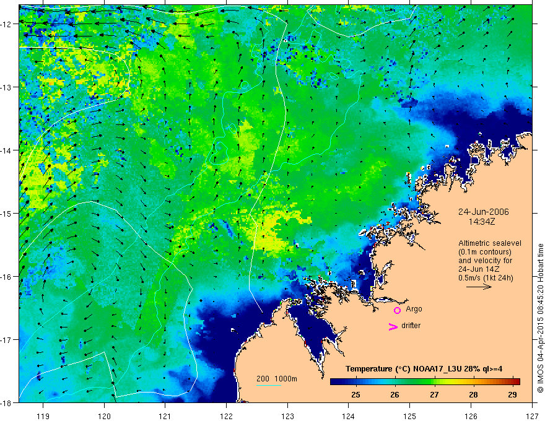This screenshot has height=421, width=545.
Task: Click the longitude axis label 121
Action: pos(165,416)
